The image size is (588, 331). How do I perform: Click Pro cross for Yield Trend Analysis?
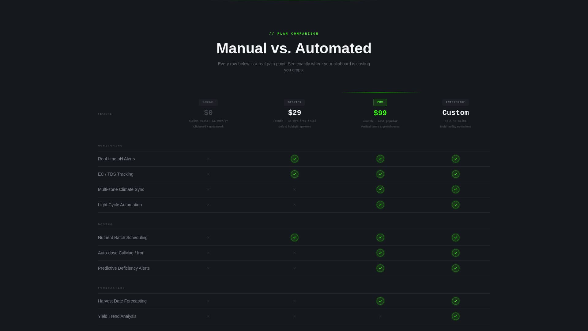click(380, 316)
